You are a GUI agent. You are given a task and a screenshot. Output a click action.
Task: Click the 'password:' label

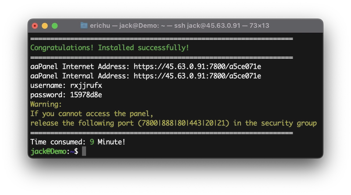(48, 95)
